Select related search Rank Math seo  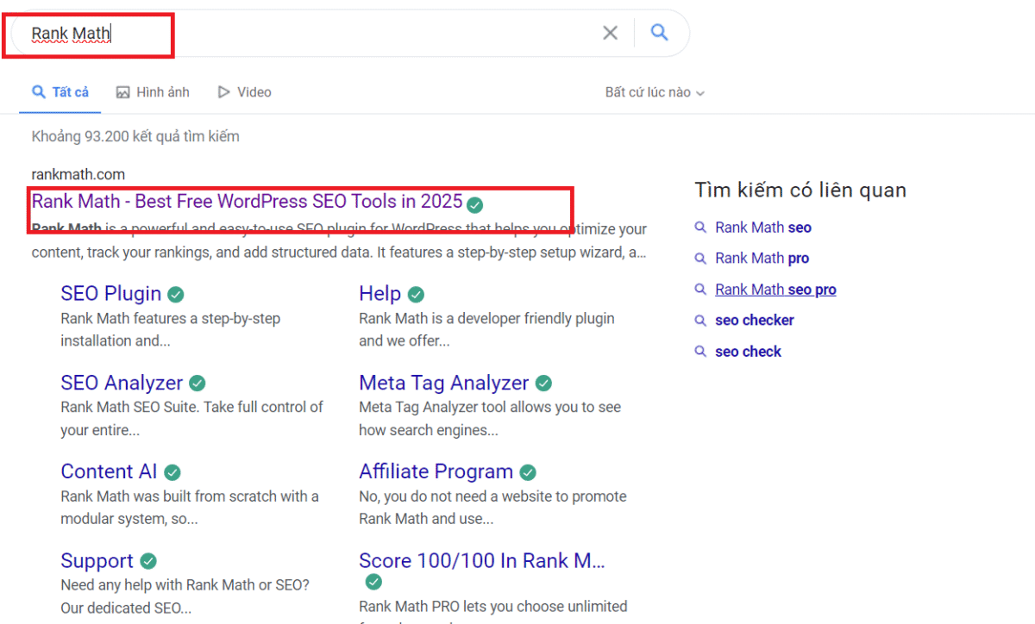[763, 228]
